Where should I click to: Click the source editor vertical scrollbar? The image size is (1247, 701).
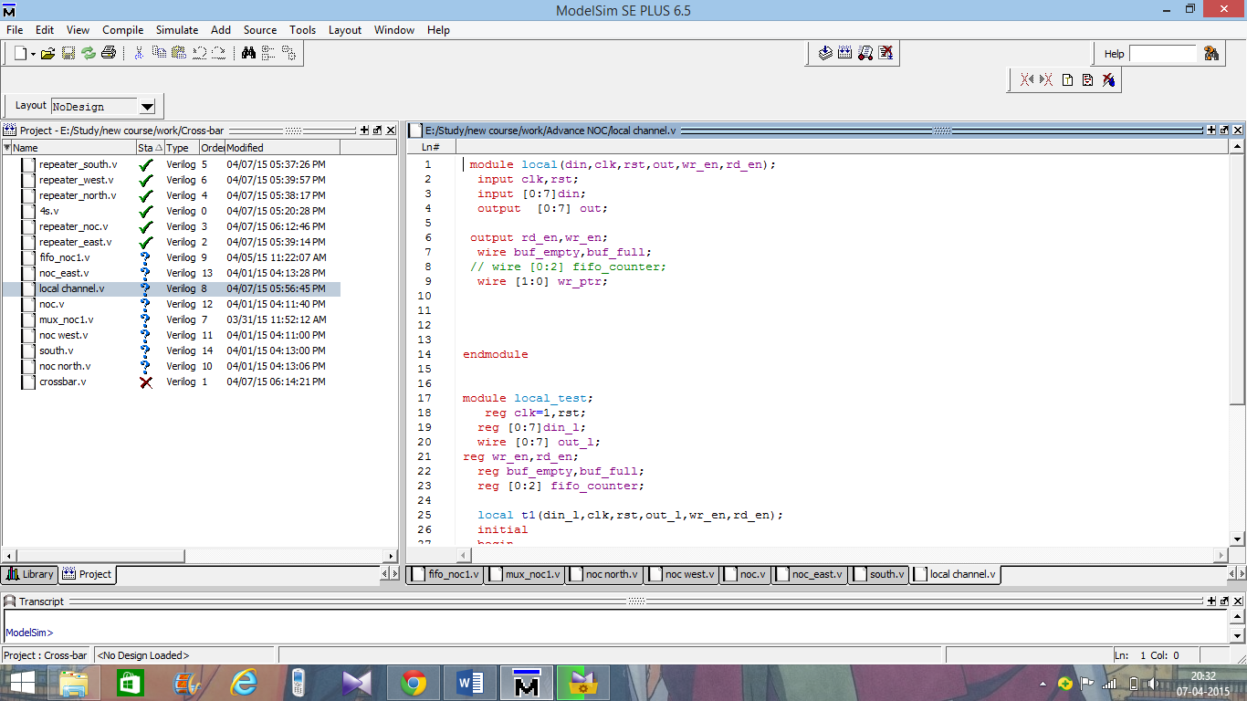pos(1238,343)
